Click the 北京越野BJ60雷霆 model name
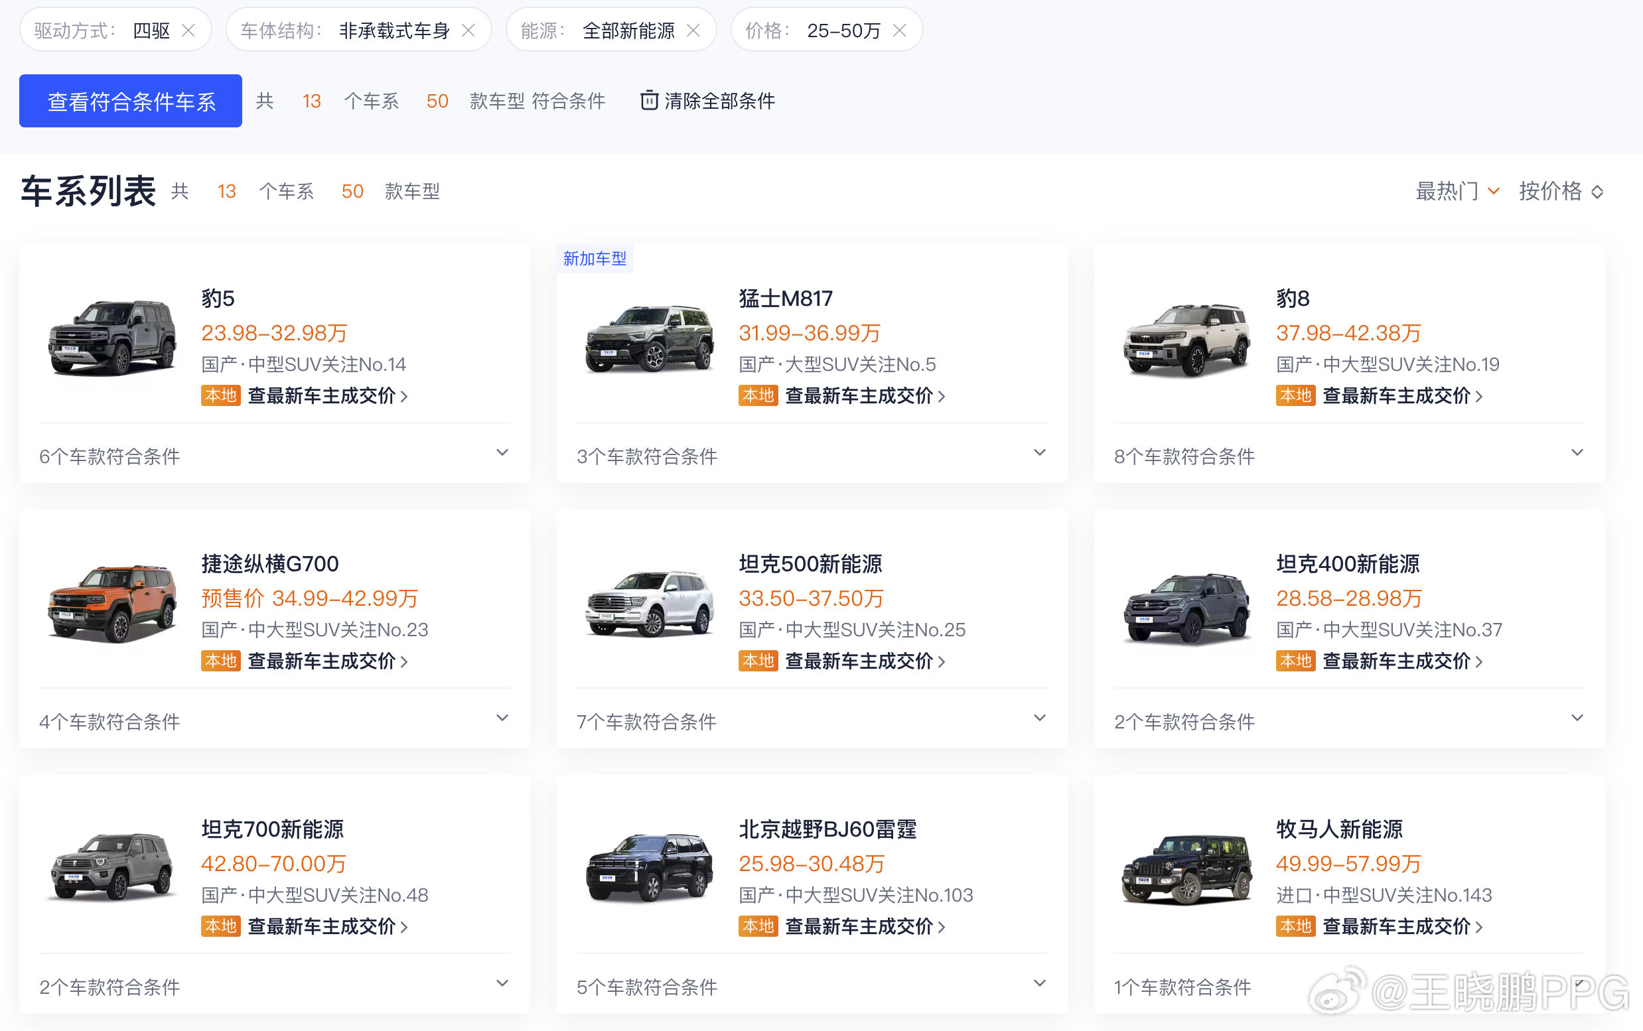Viewport: 1643px width, 1031px height. [827, 829]
